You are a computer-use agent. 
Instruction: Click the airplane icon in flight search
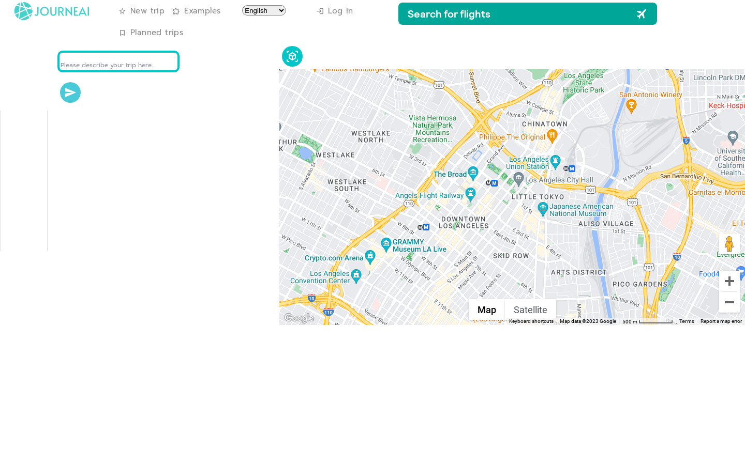(x=642, y=14)
